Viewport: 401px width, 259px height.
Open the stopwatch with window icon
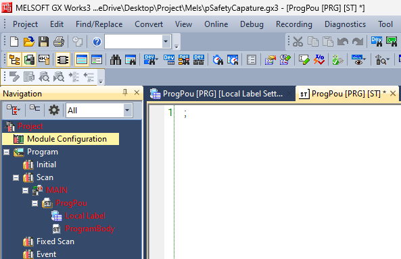(x=233, y=60)
